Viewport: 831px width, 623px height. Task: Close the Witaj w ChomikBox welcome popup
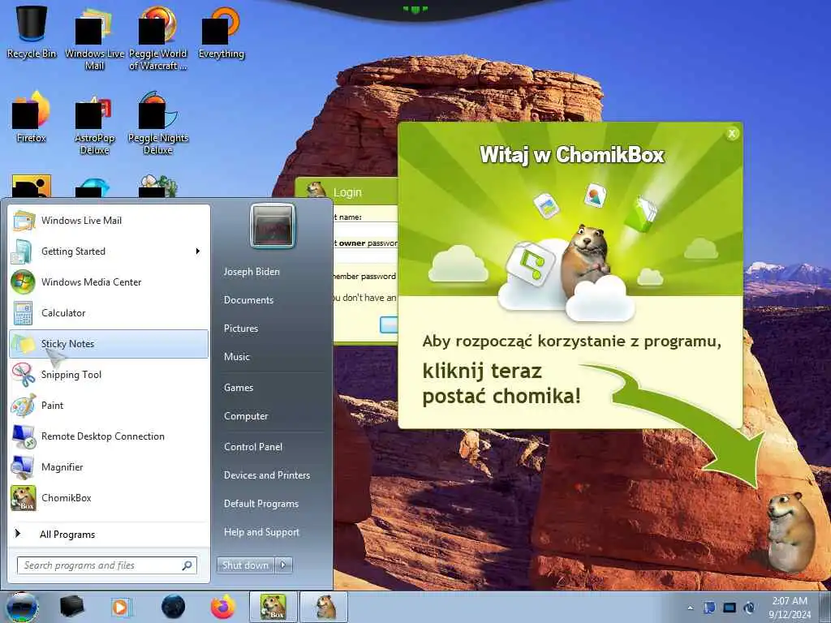point(732,134)
